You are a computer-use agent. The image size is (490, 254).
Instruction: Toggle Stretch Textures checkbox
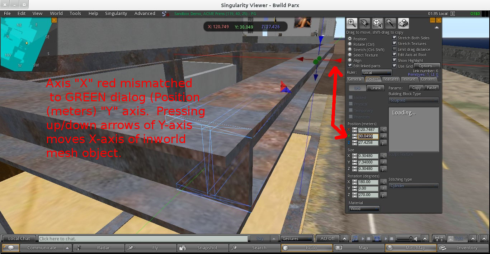[395, 43]
